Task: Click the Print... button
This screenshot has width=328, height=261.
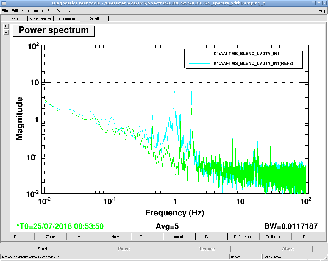Action: click(308, 237)
